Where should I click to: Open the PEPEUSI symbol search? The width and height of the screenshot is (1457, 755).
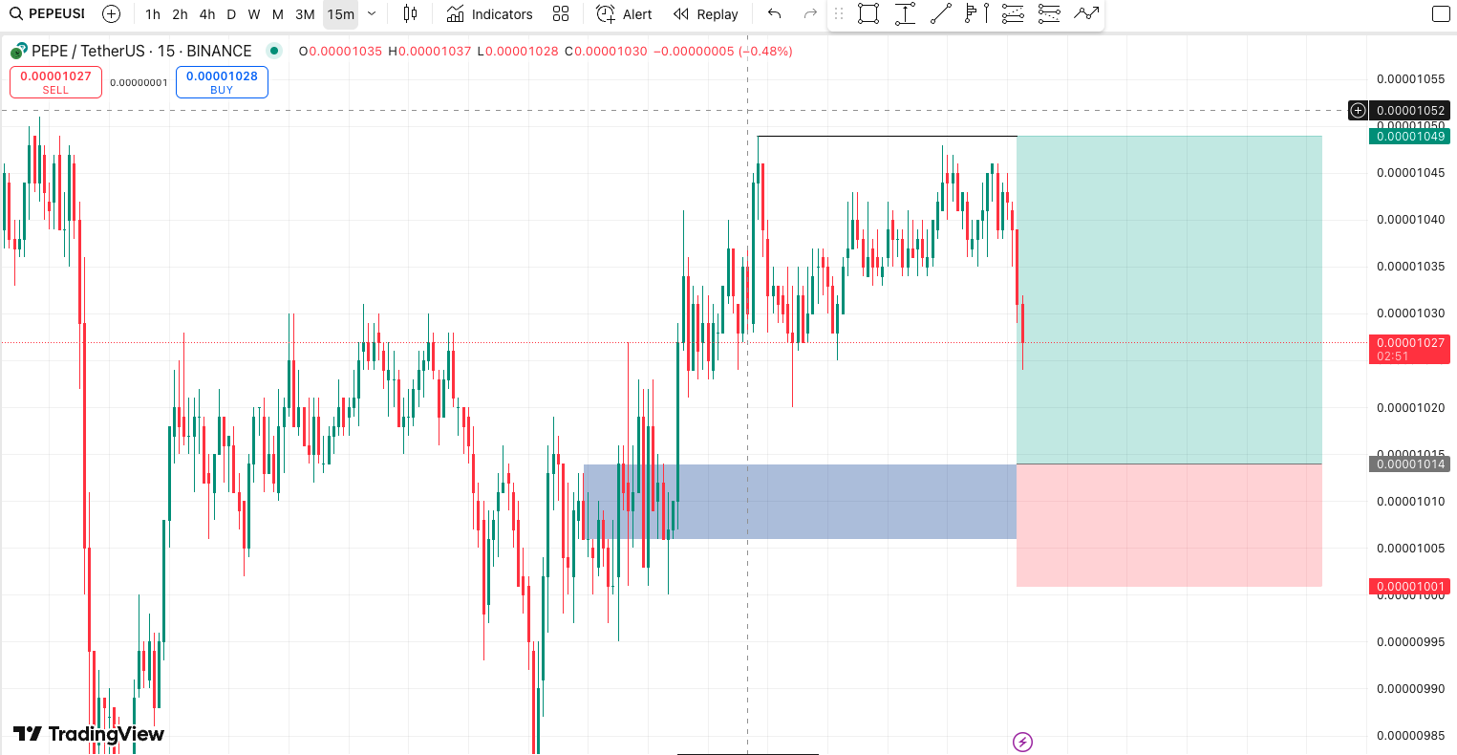(48, 14)
